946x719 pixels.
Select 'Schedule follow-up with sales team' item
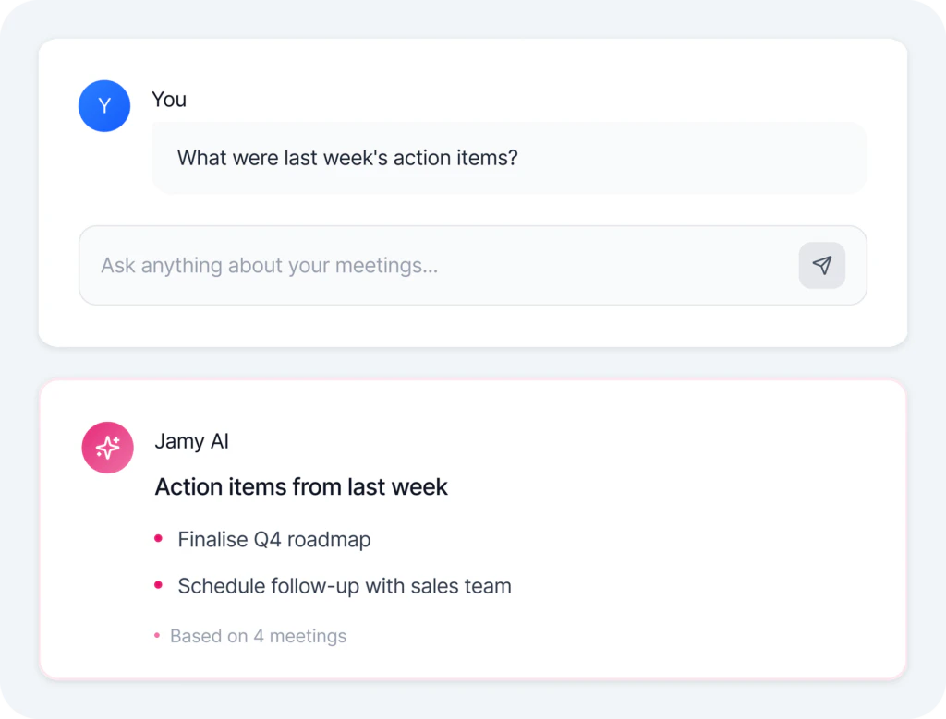tap(344, 585)
